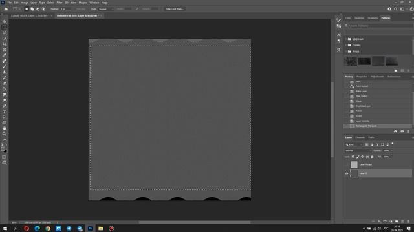The height and width of the screenshot is (232, 414).
Task: Delete current state in History panel
Action: coord(408,131)
